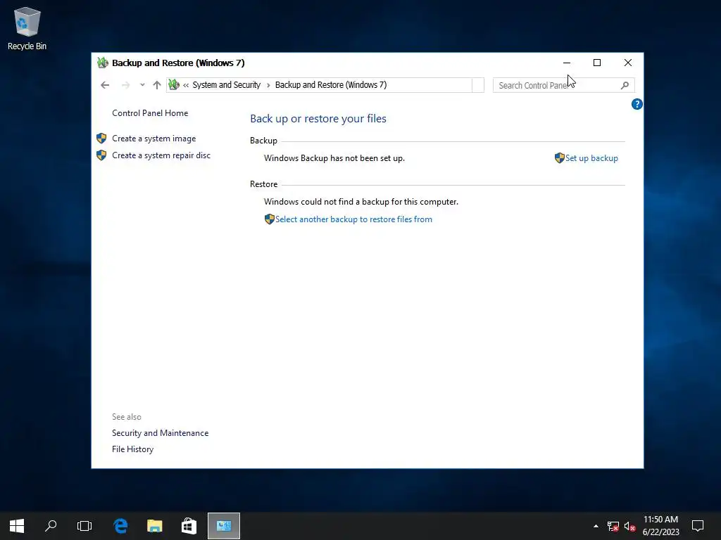Open Help with the blue question mark
The image size is (721, 540).
pos(637,104)
